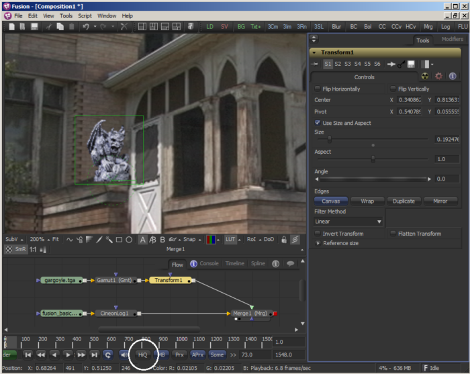Switch to the Modifiers tab
The image size is (470, 374).
453,39
